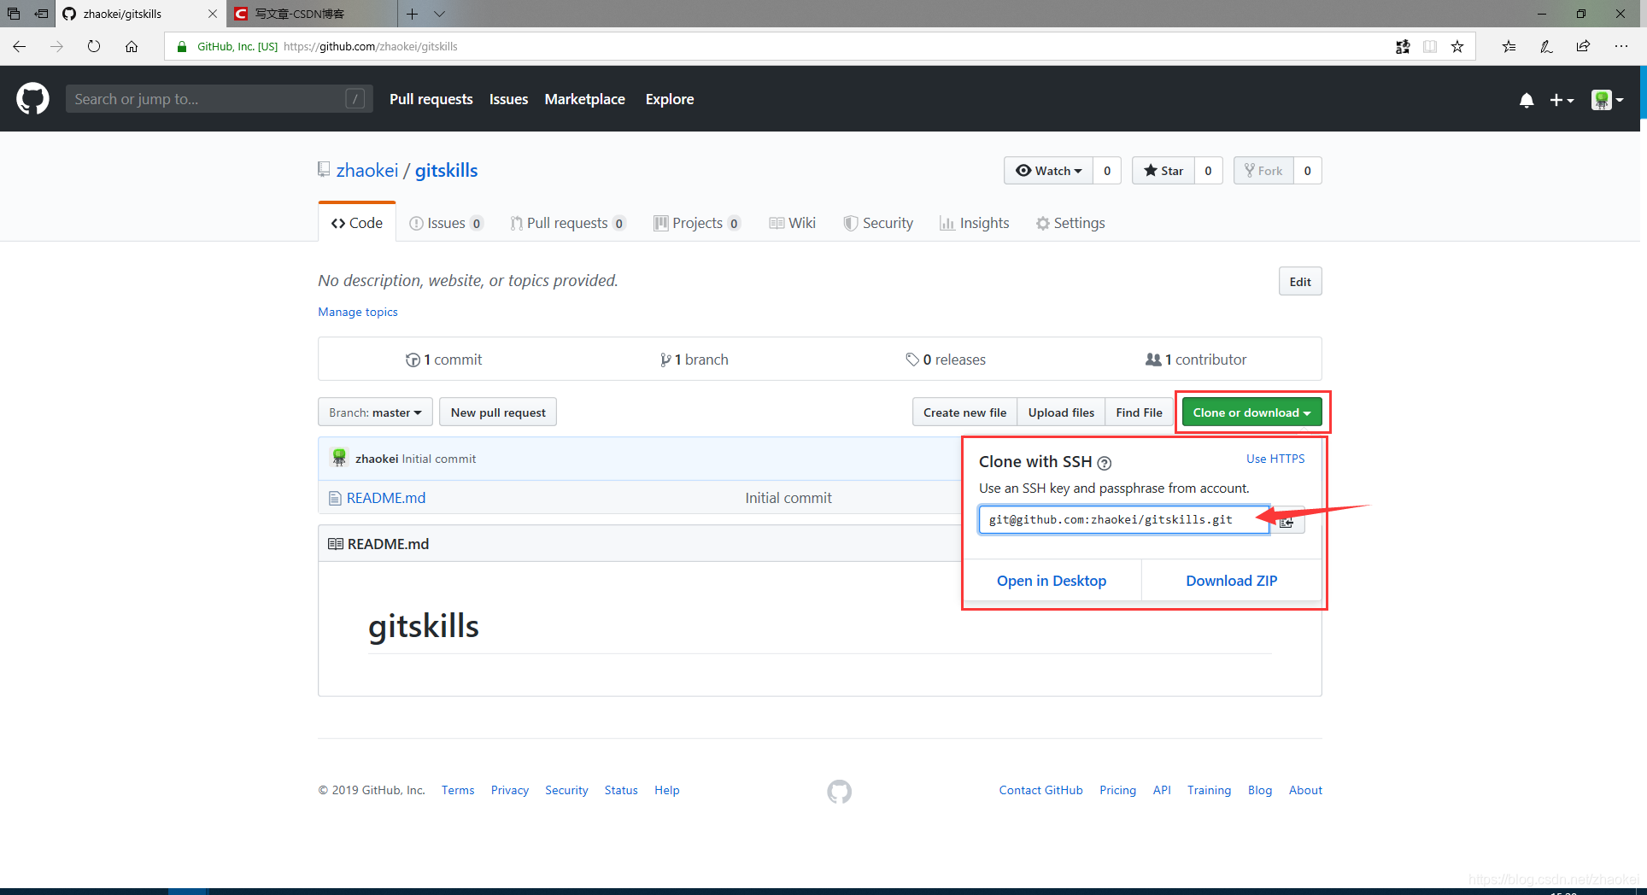Open favorites hub icon
Viewport: 1647px width, 895px height.
point(1509,46)
